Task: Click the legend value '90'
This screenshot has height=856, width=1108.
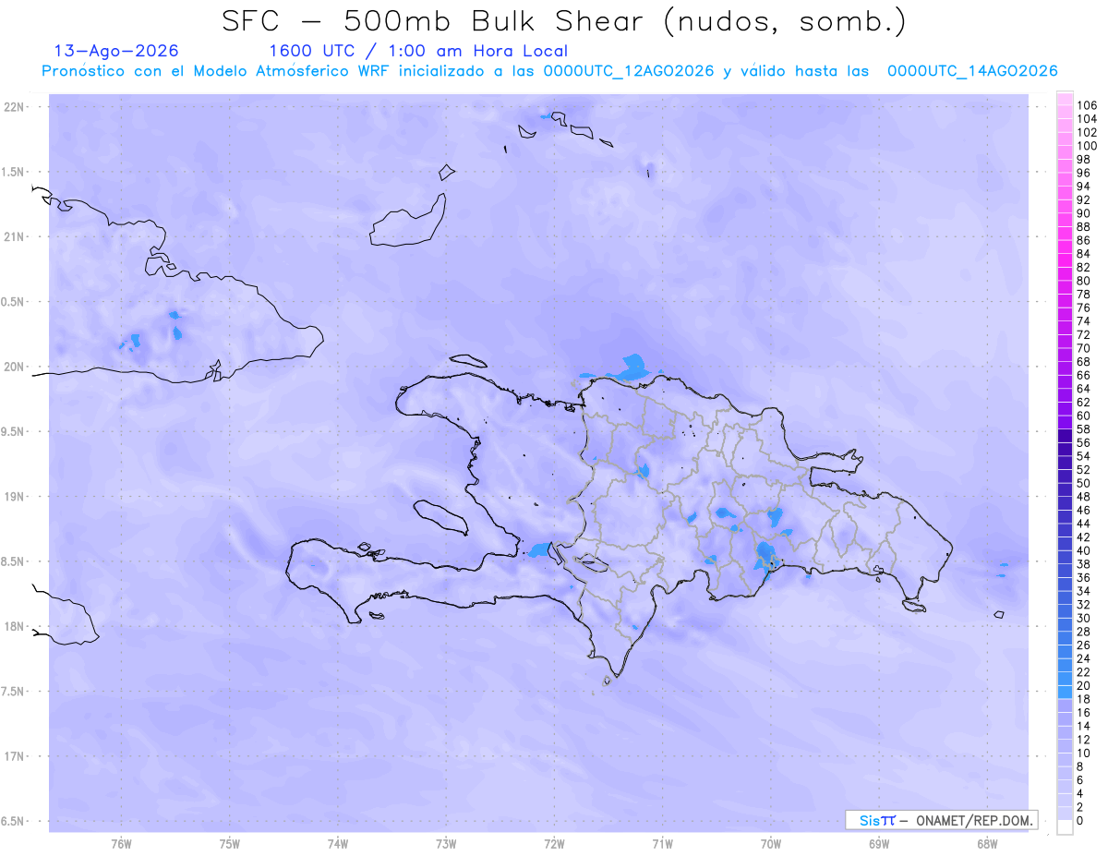Action: [x=1083, y=213]
